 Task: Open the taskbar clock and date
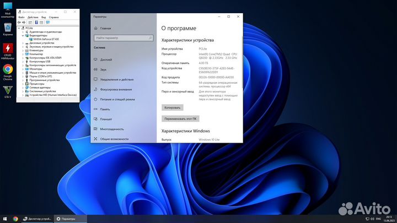point(389,219)
